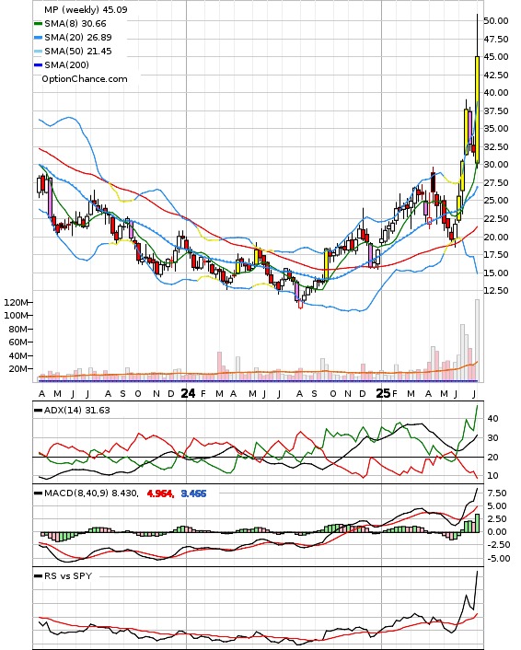Click the dark blue SMA(200) legend swatch
The image size is (521, 650).
tap(38, 65)
